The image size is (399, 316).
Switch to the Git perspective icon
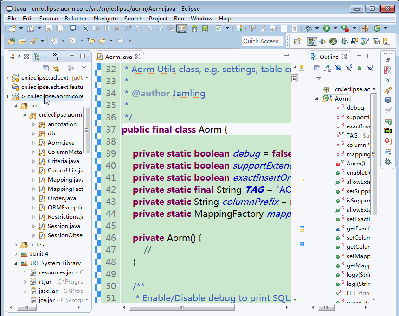tap(386, 41)
